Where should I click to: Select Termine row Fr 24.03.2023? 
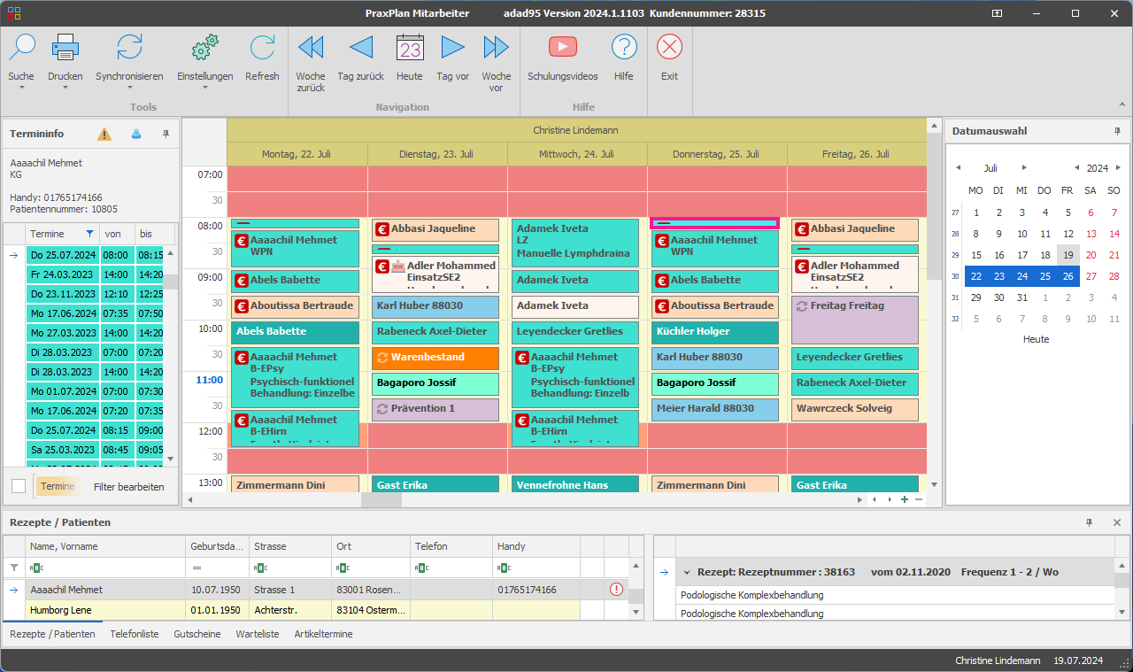[95, 275]
